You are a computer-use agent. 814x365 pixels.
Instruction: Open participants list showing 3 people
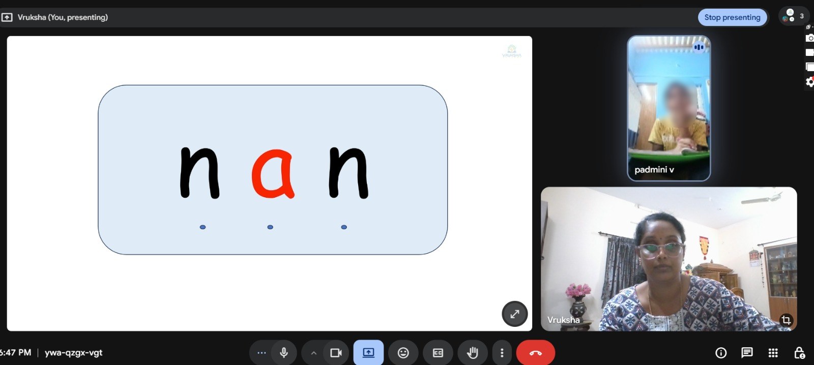coord(794,16)
